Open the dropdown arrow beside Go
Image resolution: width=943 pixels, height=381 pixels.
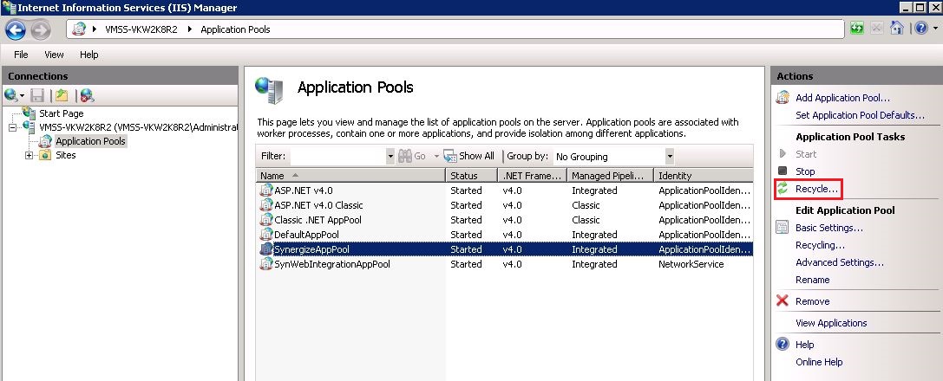pyautogui.click(x=436, y=156)
